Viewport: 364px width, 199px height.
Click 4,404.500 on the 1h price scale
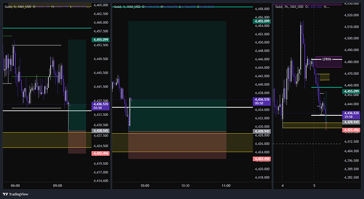351,151
